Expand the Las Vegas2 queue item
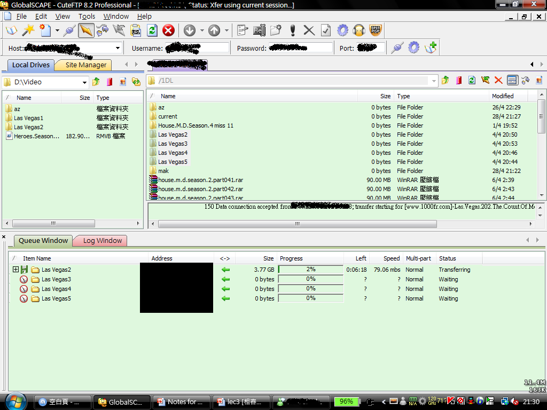Image resolution: width=547 pixels, height=410 pixels. coord(15,270)
